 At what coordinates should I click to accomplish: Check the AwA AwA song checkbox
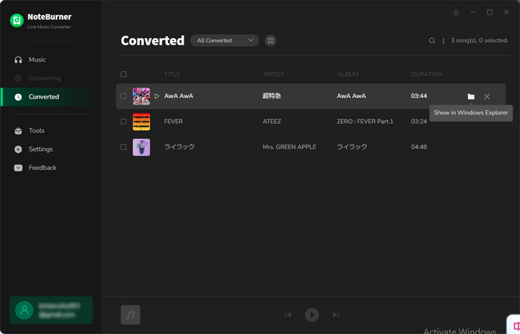[x=123, y=96]
